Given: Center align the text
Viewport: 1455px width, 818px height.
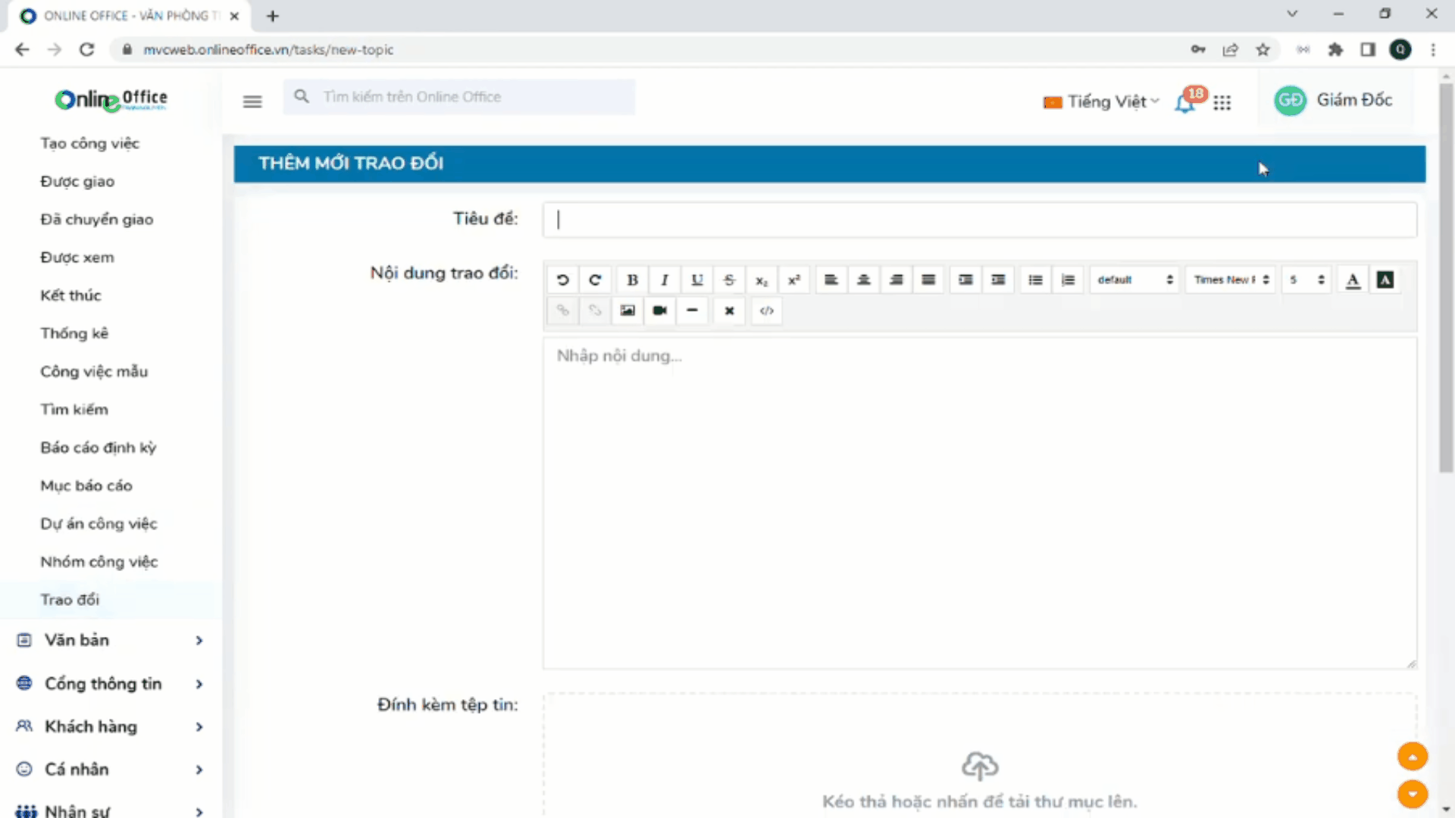Looking at the screenshot, I should click(864, 280).
